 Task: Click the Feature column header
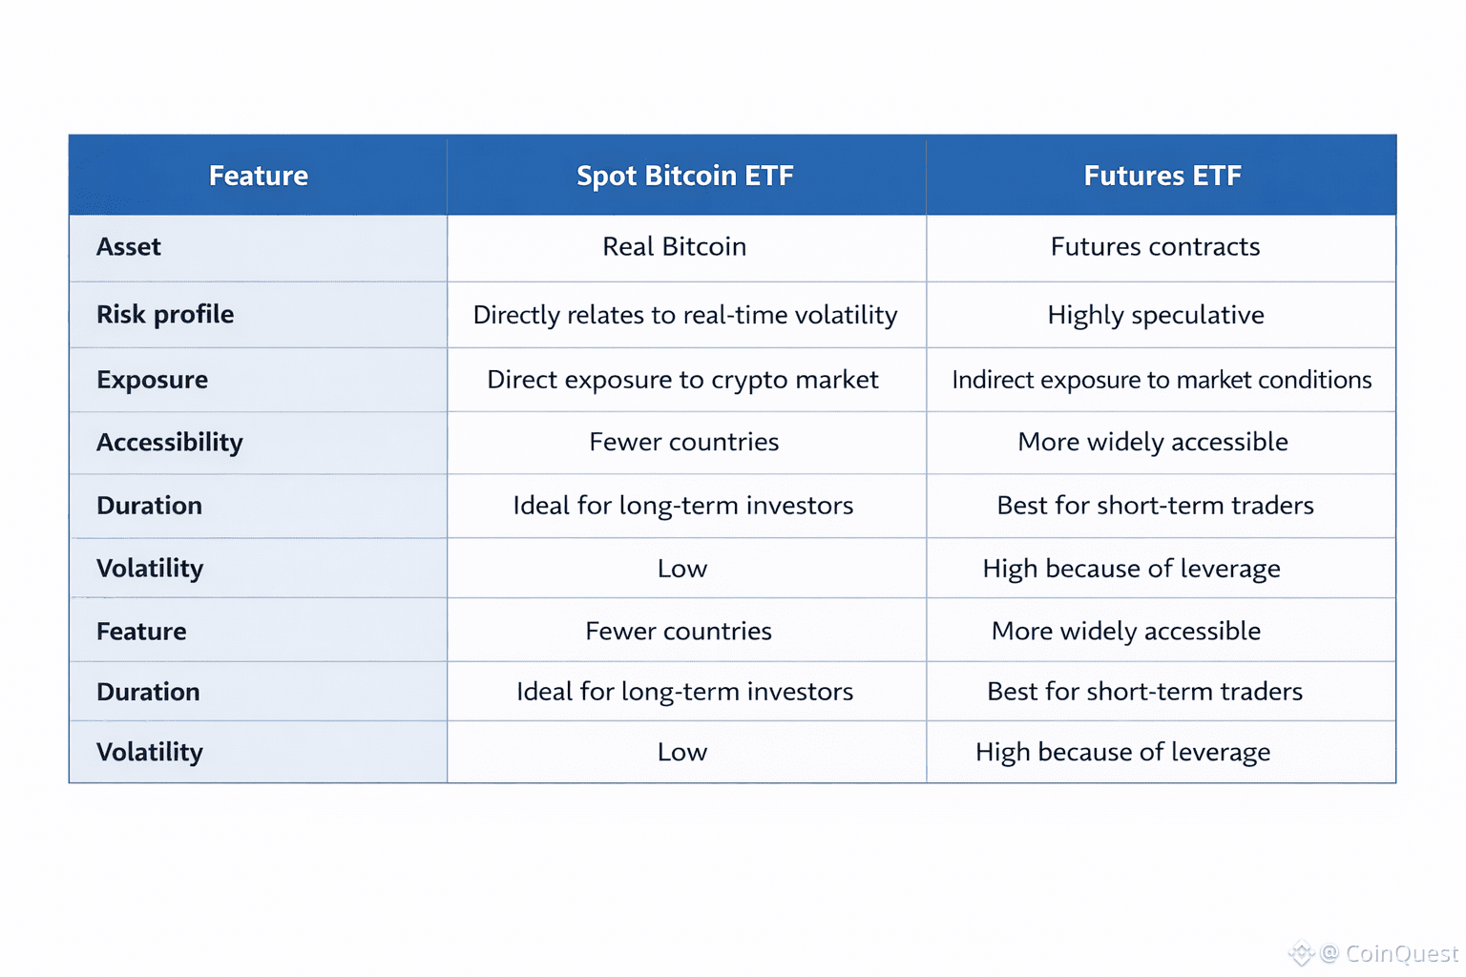(x=259, y=176)
